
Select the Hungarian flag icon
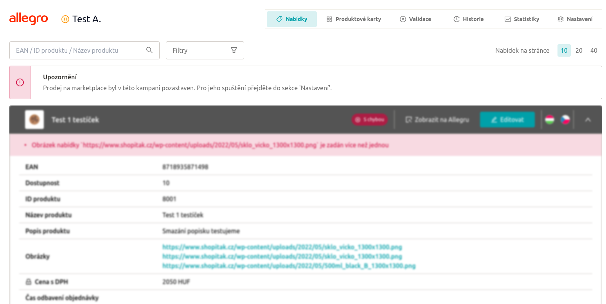click(x=550, y=120)
